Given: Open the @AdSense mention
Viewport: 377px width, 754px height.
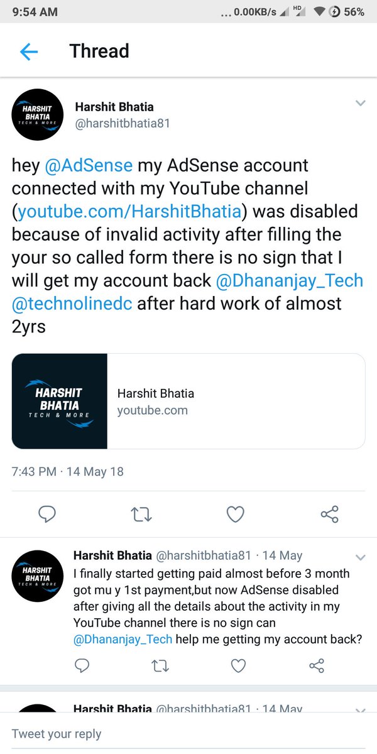Looking at the screenshot, I should click(89, 166).
